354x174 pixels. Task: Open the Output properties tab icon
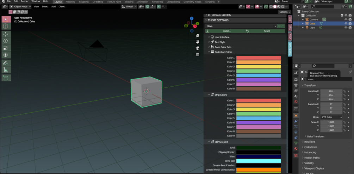(296, 85)
